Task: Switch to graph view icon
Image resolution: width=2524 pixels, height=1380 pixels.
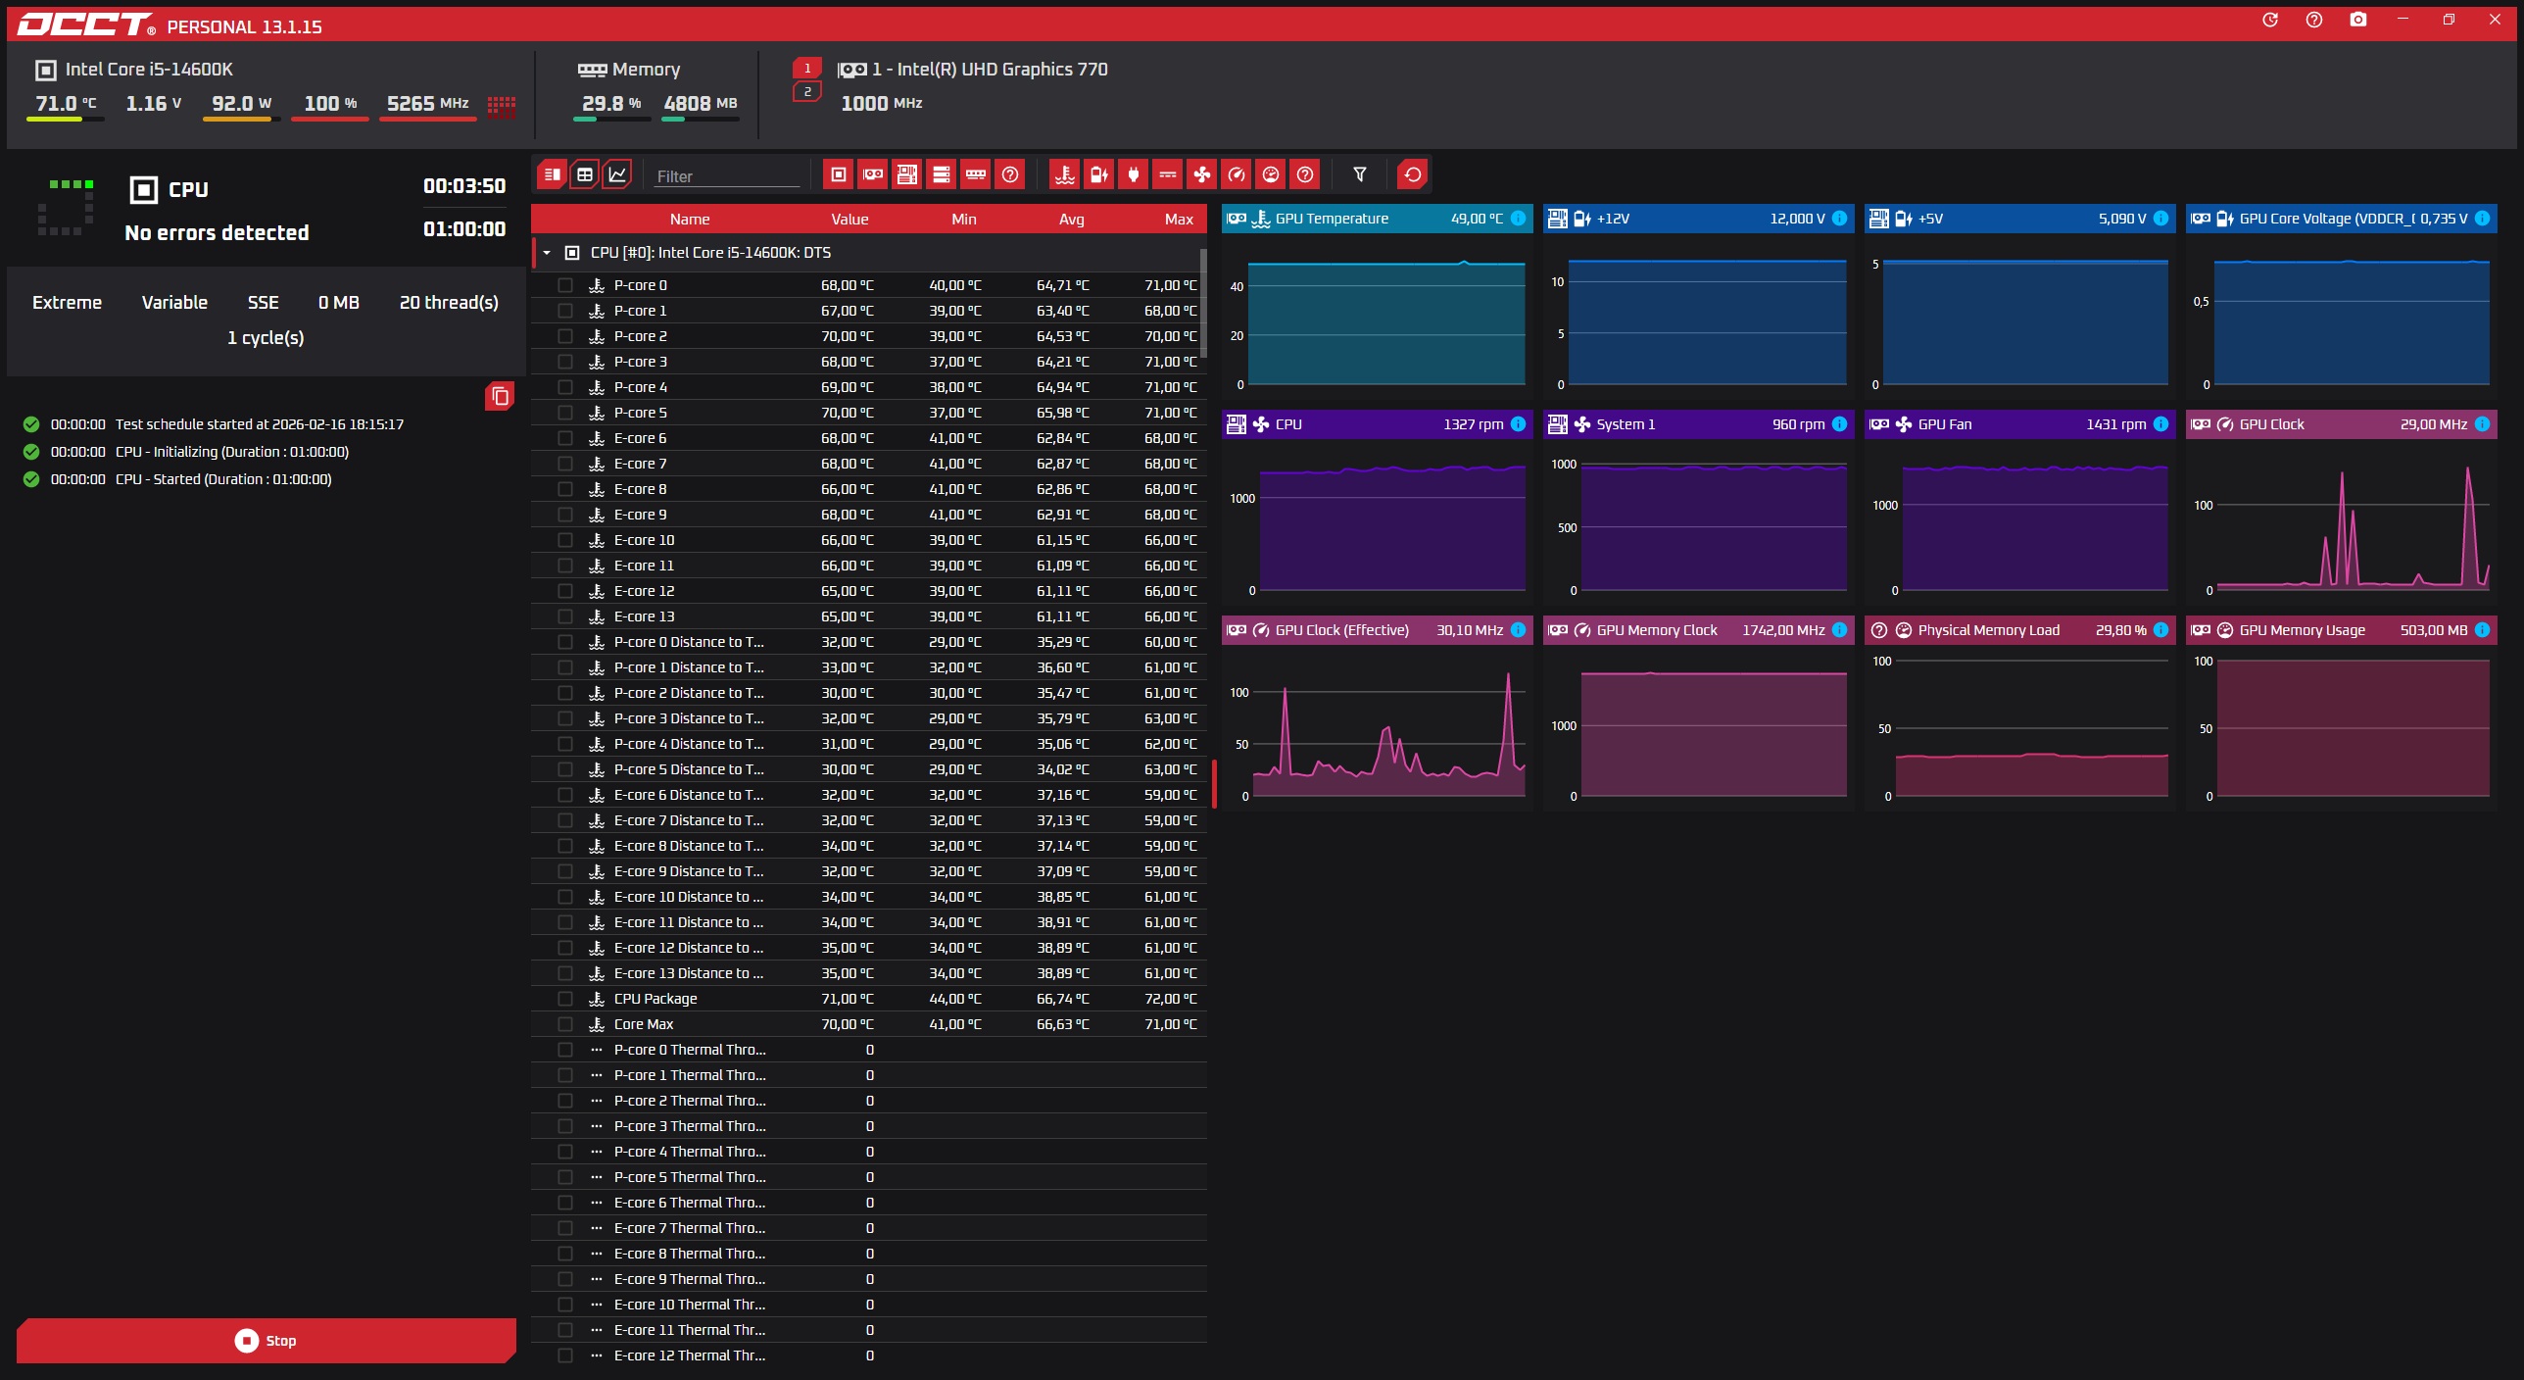Action: click(617, 174)
